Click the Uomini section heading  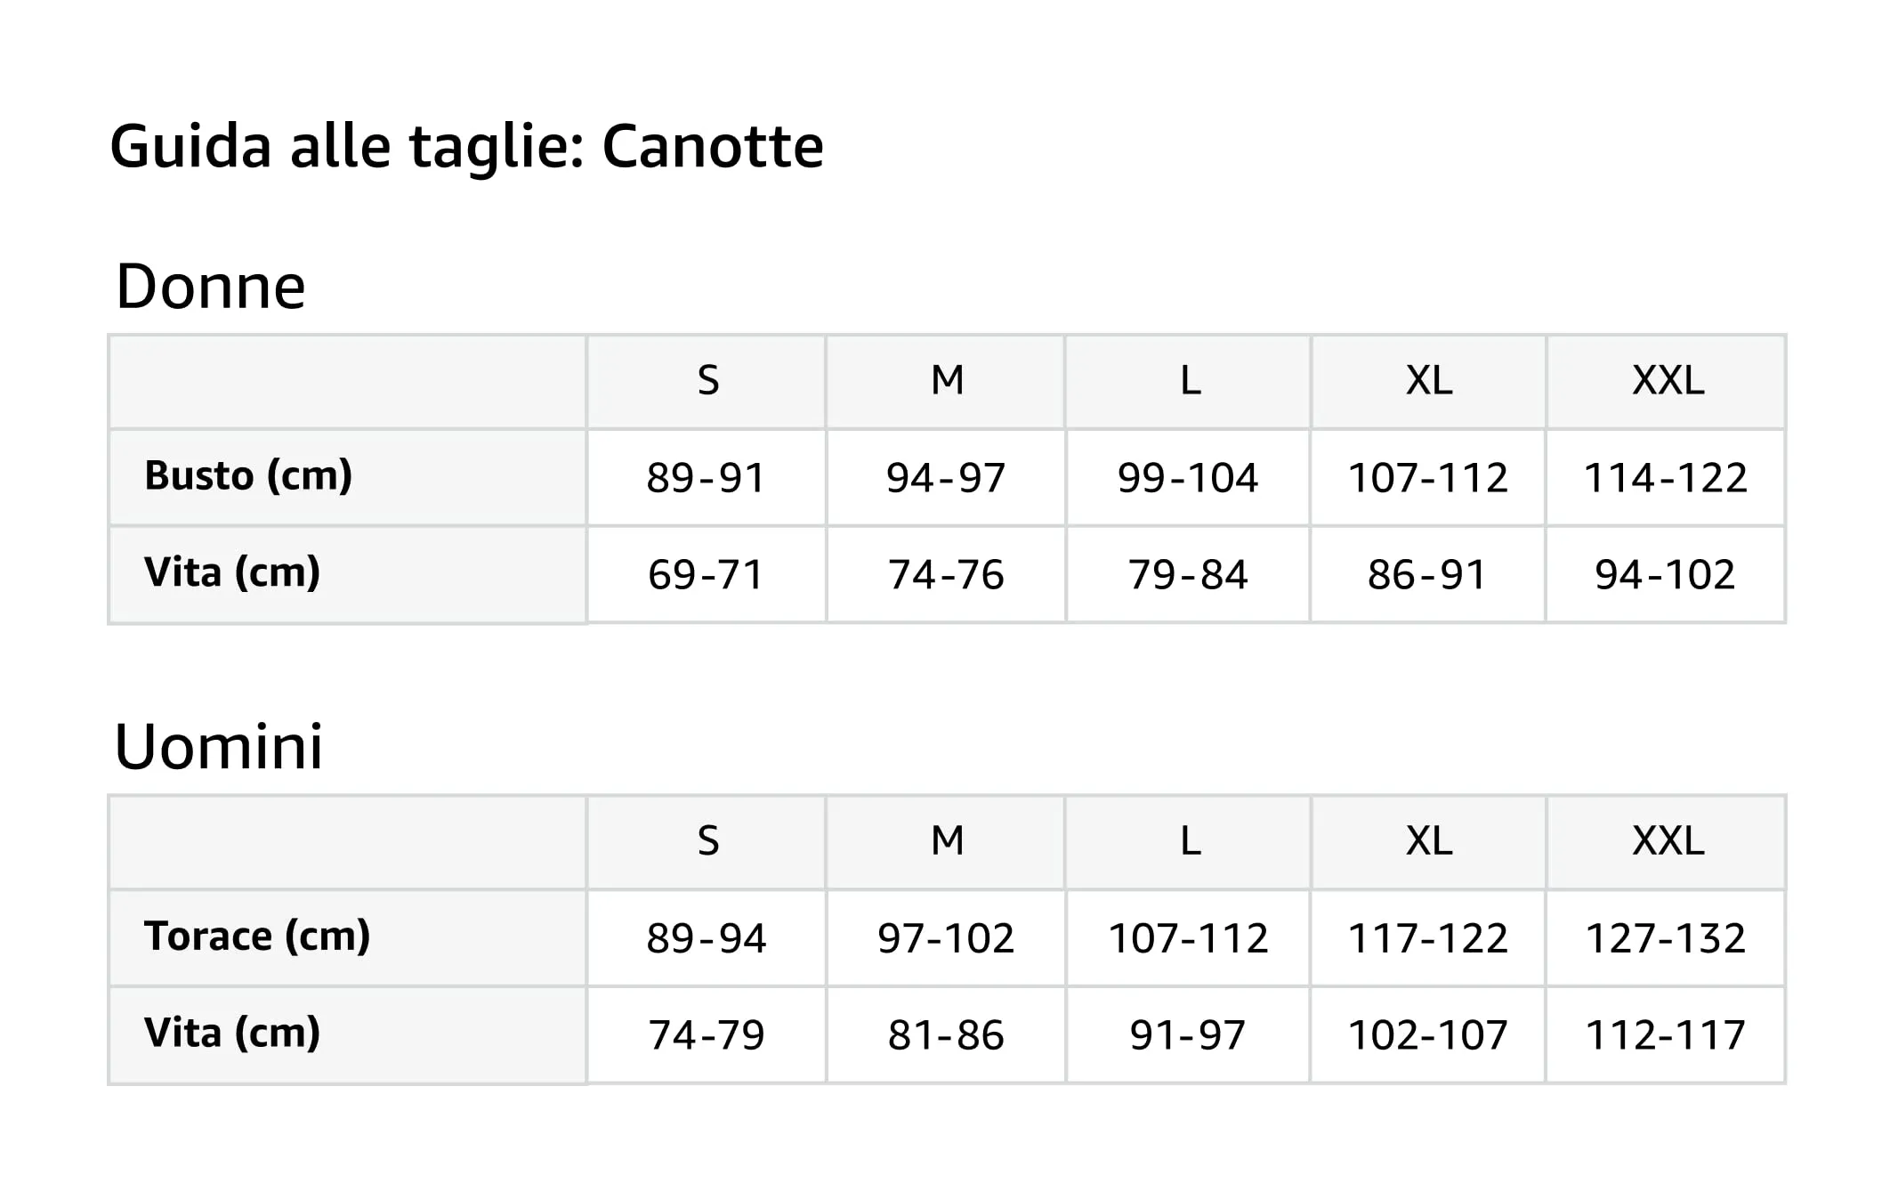(x=218, y=746)
